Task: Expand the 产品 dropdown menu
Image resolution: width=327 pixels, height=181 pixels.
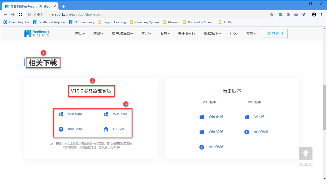Action: point(80,34)
